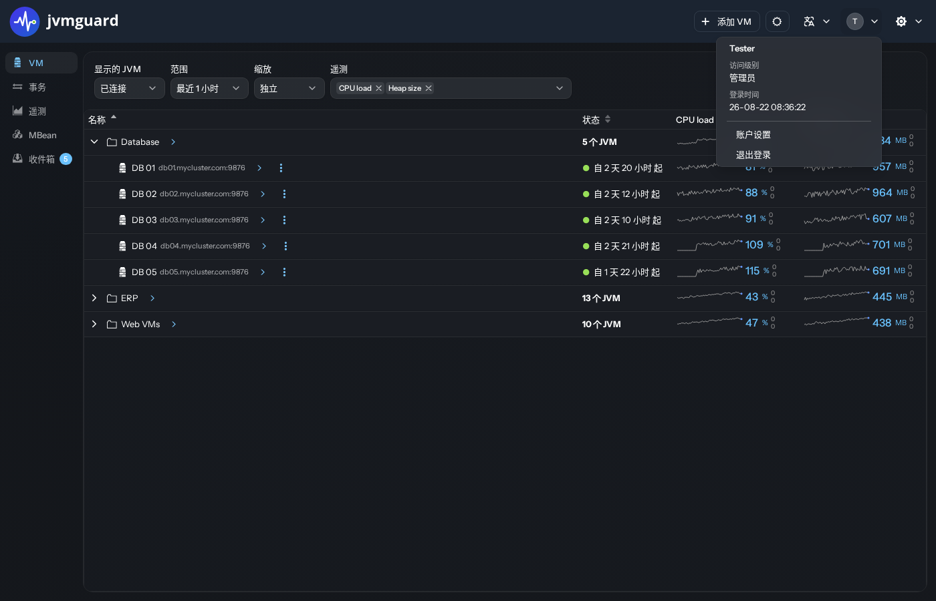
Task: Open 遥测 in the sidebar
Action: click(x=41, y=111)
